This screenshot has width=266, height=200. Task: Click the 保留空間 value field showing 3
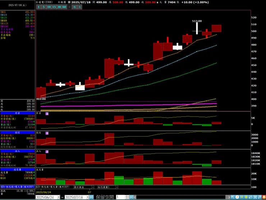[120, 197]
